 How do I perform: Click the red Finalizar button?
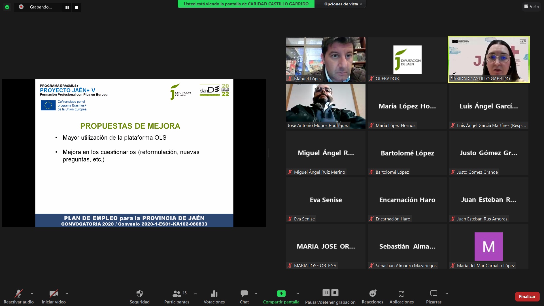(x=527, y=297)
